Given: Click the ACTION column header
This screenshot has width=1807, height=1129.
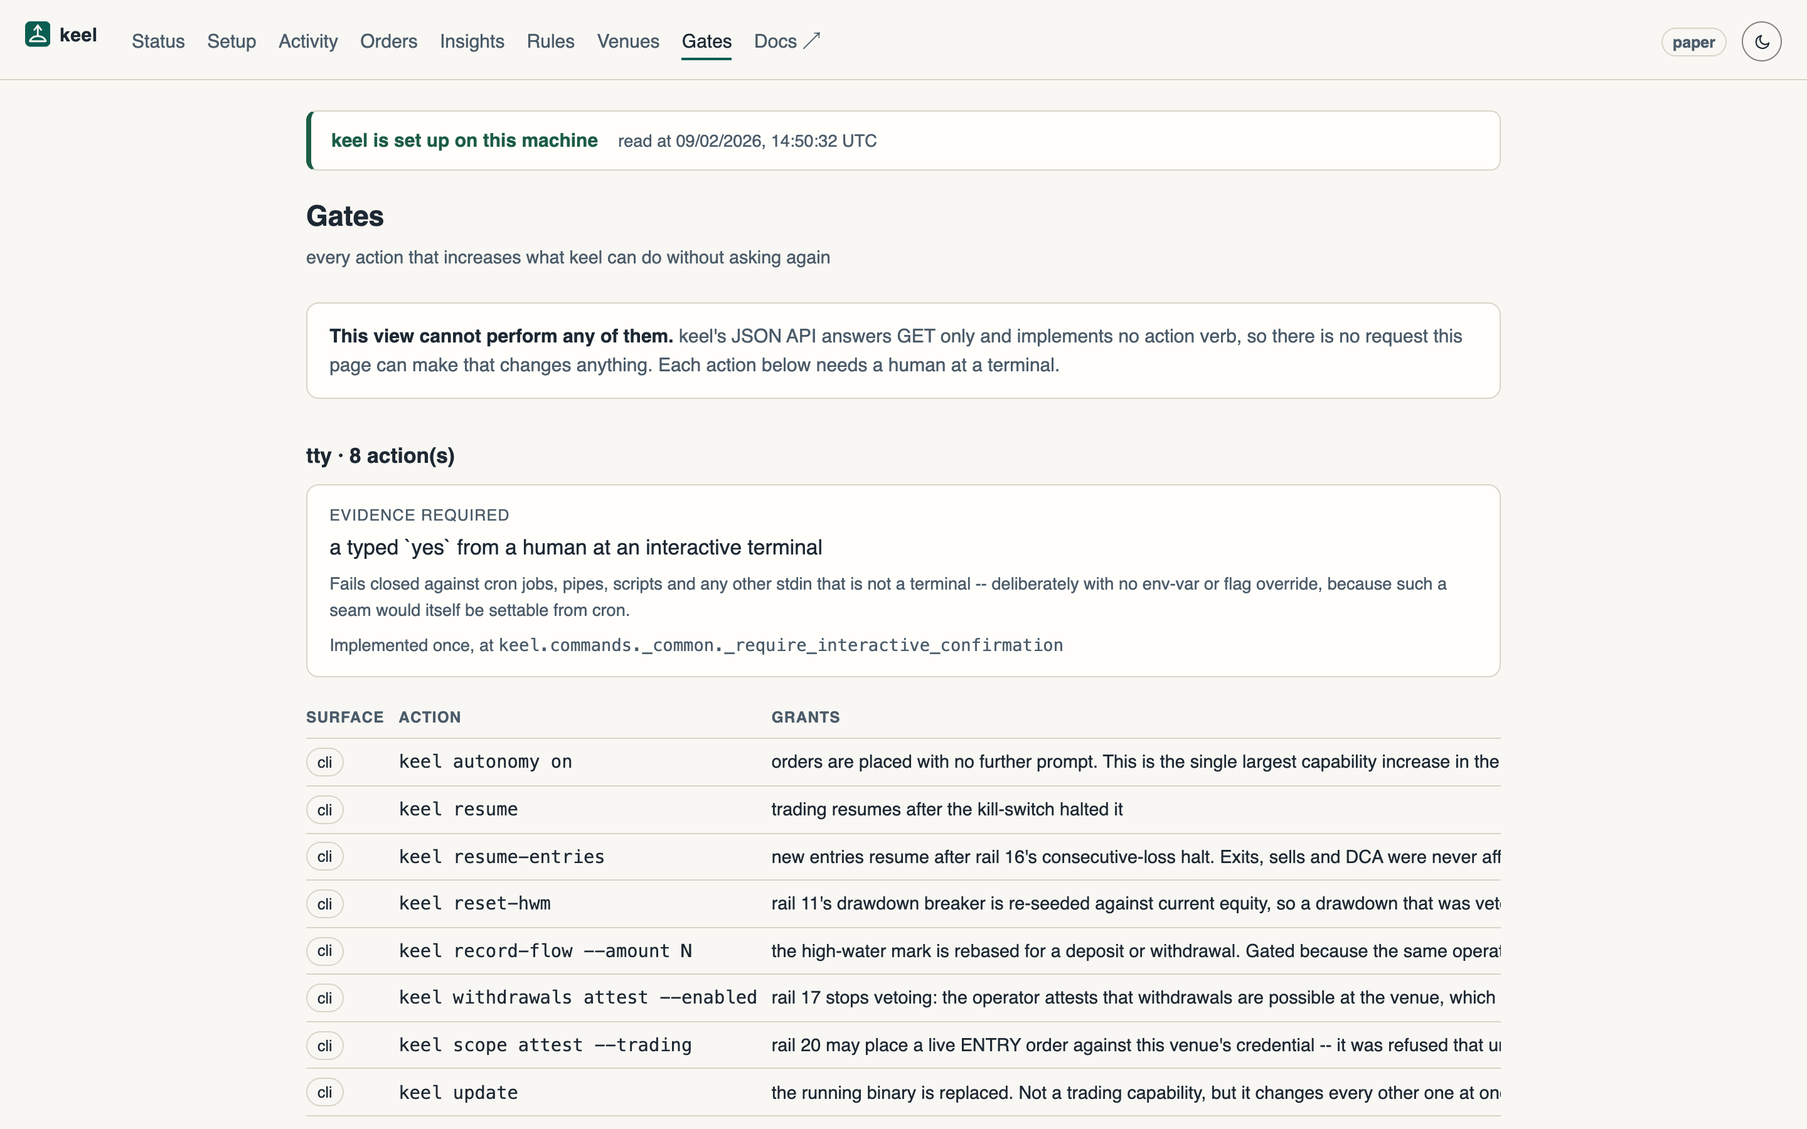Looking at the screenshot, I should point(430,717).
